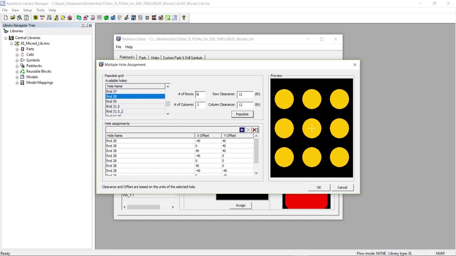Click the blue part editor pencil icon

(x=113, y=18)
